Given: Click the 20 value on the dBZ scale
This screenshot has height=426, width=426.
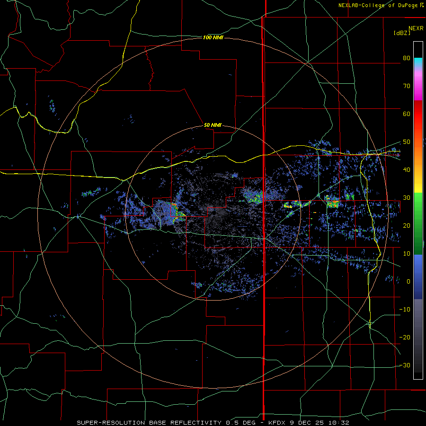Looking at the screenshot, I should pos(407,226).
